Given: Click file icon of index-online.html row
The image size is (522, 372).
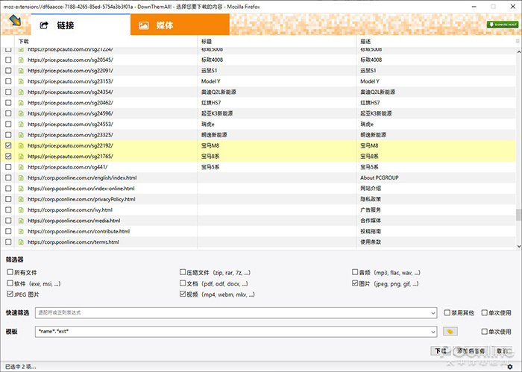Looking at the screenshot, I should 21,189.
